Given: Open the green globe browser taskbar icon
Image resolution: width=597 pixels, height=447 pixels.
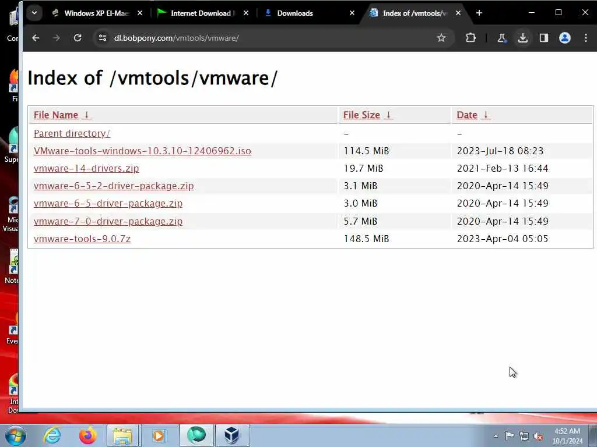Looking at the screenshot, I should (196, 435).
